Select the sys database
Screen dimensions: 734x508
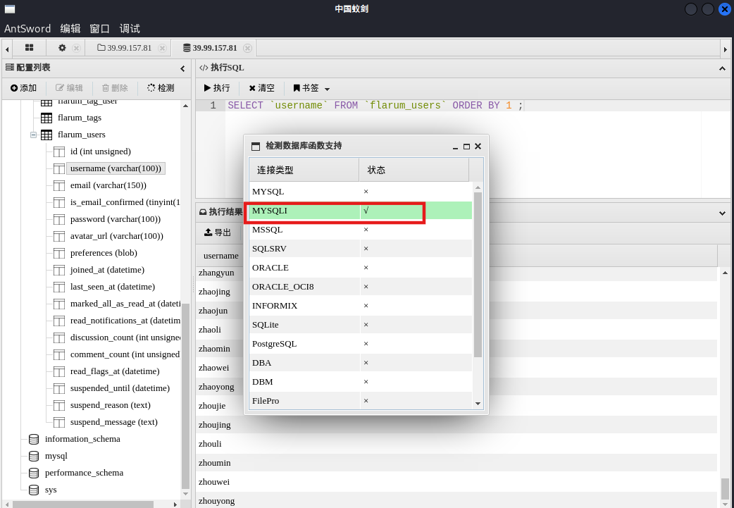pos(51,489)
